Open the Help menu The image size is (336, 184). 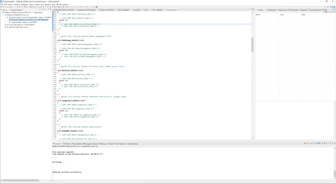pos(53,4)
